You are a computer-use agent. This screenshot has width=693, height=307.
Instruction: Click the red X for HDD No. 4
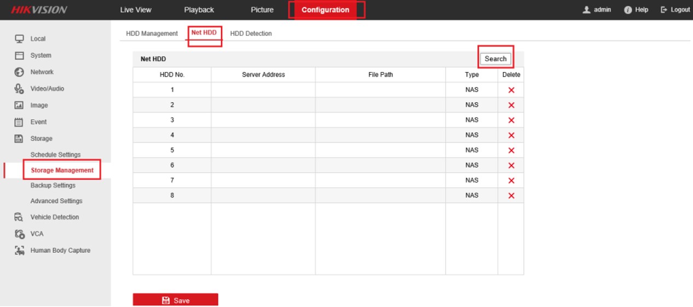(x=511, y=135)
